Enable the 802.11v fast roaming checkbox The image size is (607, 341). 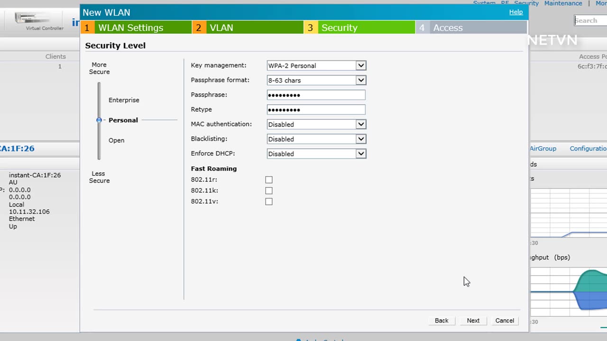coord(269,202)
